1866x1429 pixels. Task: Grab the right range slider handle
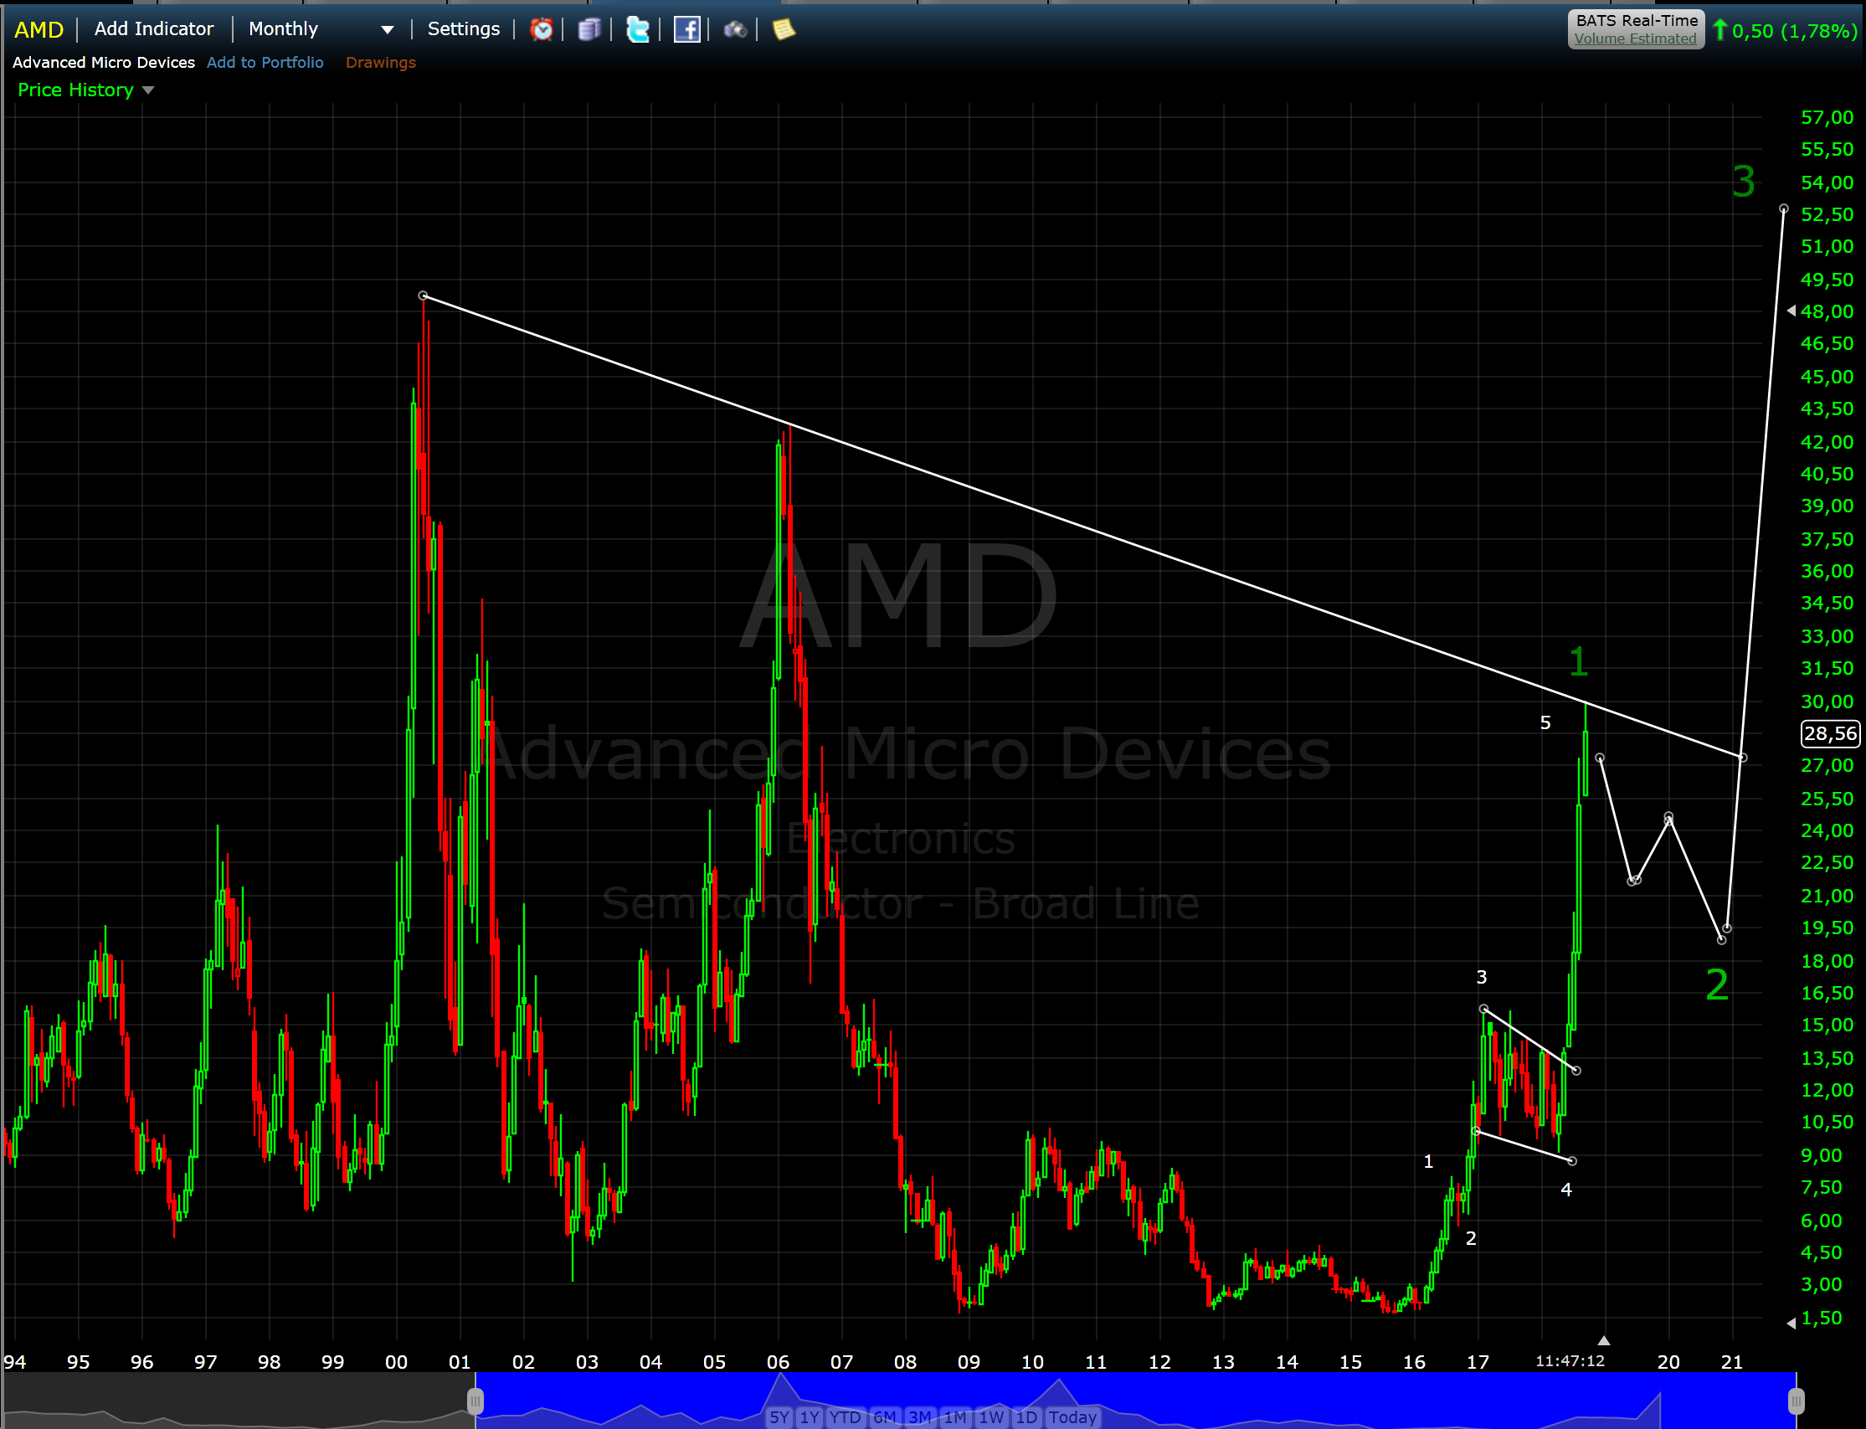[1797, 1400]
